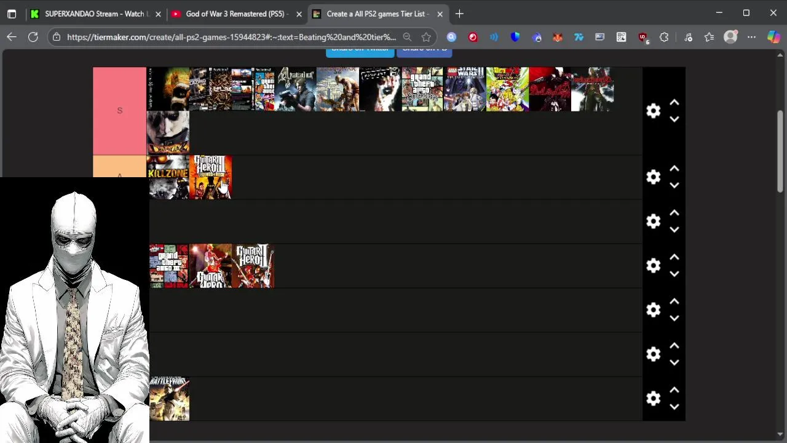787x443 pixels.
Task: Select the Grand Theft Auto III cover
Action: 168,266
